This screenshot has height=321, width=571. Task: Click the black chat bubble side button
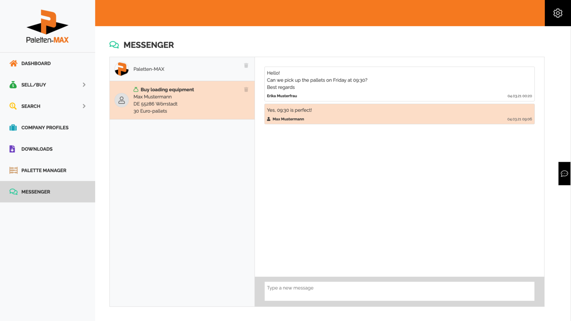click(x=564, y=174)
